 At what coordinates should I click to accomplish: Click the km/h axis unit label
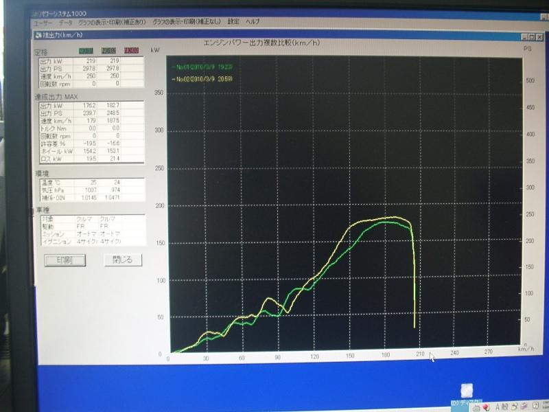click(x=526, y=349)
